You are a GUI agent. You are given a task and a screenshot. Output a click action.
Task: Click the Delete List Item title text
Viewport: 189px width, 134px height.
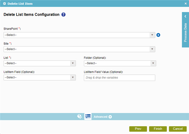(20, 4)
